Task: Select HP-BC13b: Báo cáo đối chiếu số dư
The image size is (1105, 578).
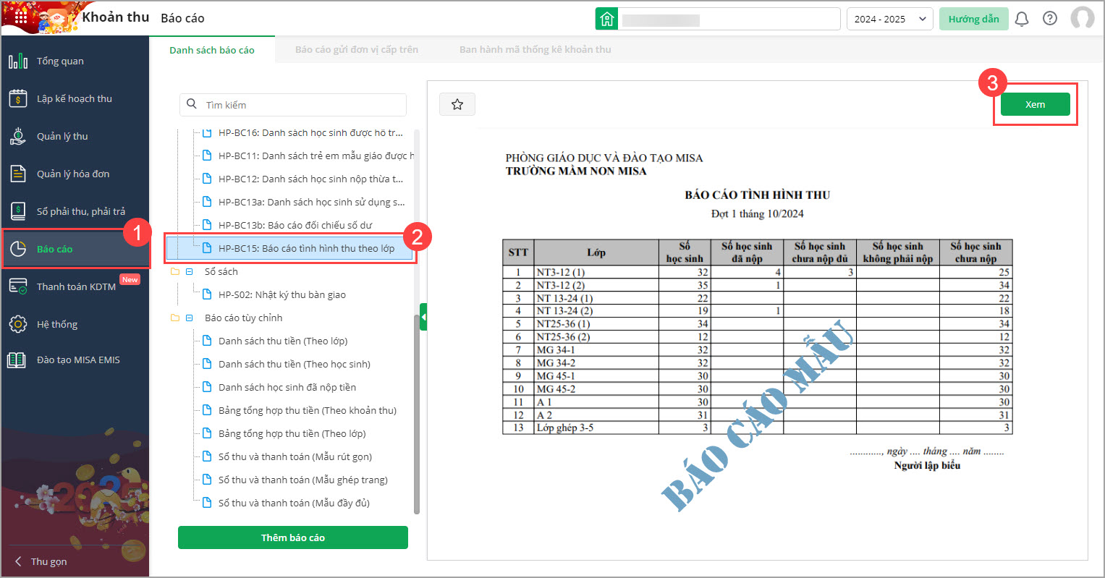Action: [x=295, y=225]
